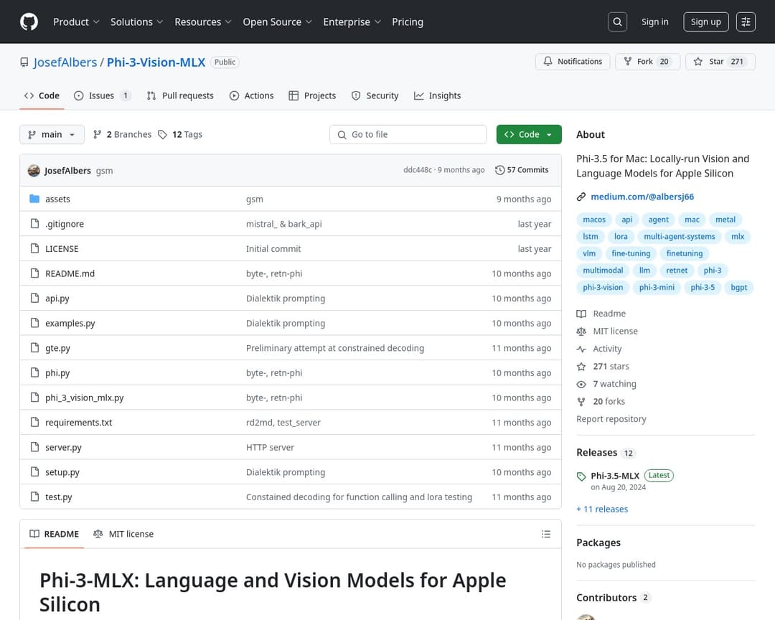
Task: Click commit hash ddc448c
Action: [x=418, y=170]
